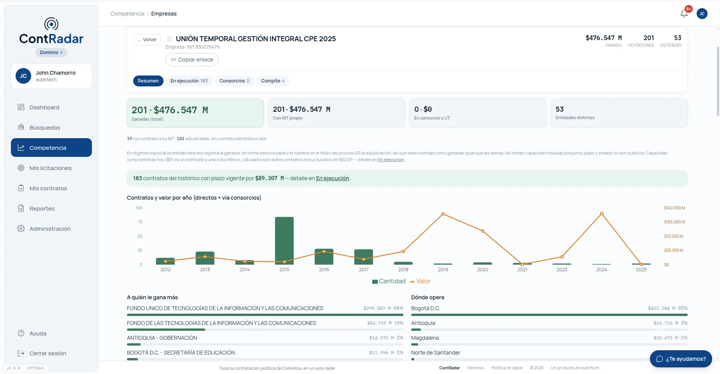Click the John Chamorro profile card
The image size is (720, 374).
pyautogui.click(x=51, y=76)
